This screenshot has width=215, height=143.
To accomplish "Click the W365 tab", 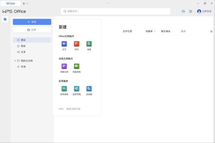I will (x=11, y=3).
